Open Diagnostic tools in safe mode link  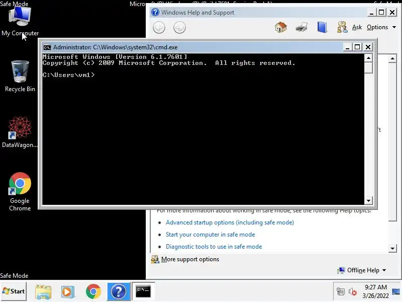click(x=214, y=247)
